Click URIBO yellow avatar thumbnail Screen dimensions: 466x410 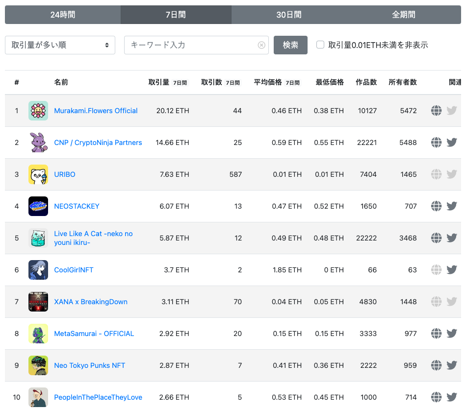click(x=38, y=174)
